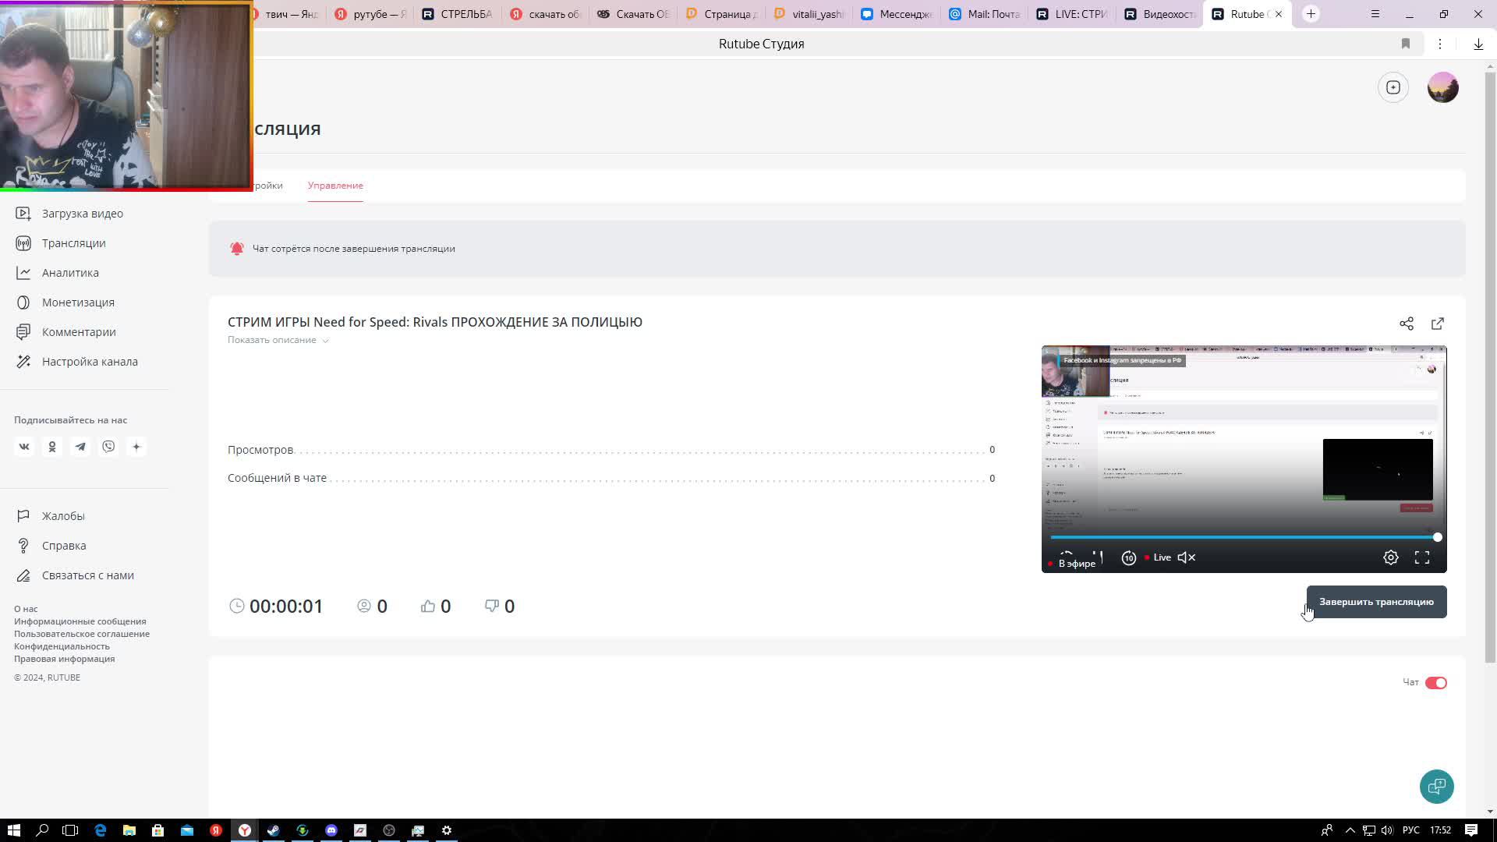Switch to the Управление tab
Screen dimensions: 1497x842
click(x=335, y=186)
